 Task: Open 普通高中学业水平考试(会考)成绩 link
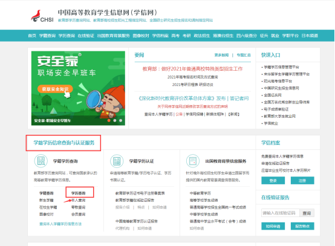point(218,221)
